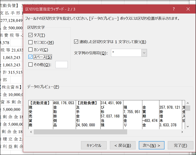This screenshot has height=155, width=196.
Task: Toggle the スペース(S) delimiter checkbox
Action: coord(31,57)
